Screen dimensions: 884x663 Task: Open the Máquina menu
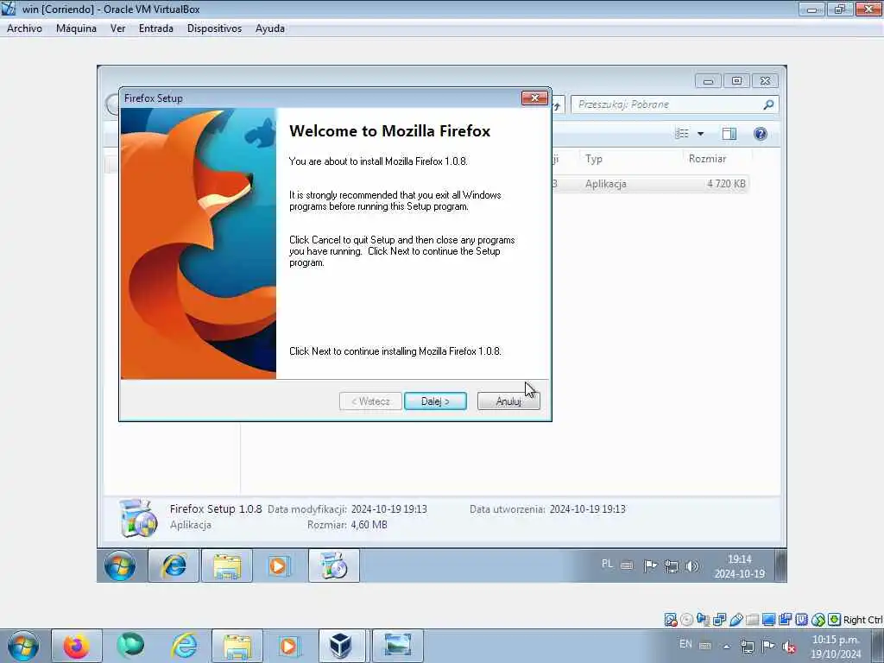pyautogui.click(x=76, y=28)
